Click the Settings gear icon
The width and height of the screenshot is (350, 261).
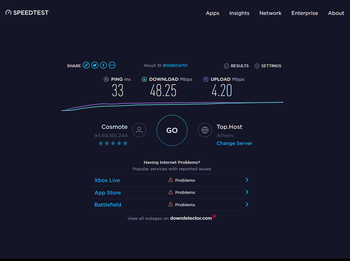tap(257, 66)
